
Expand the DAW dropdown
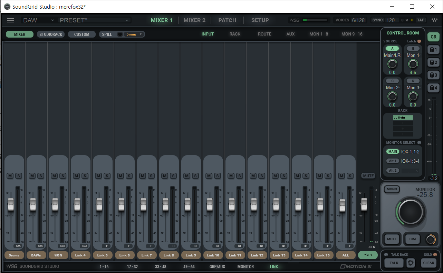tap(38, 20)
